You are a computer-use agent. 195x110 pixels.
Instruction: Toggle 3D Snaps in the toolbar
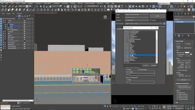click(x=72, y=6)
